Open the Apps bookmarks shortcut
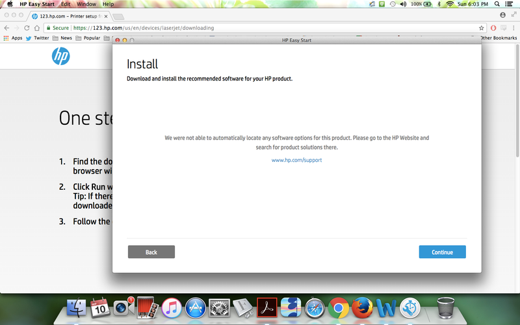520x325 pixels. pos(13,38)
